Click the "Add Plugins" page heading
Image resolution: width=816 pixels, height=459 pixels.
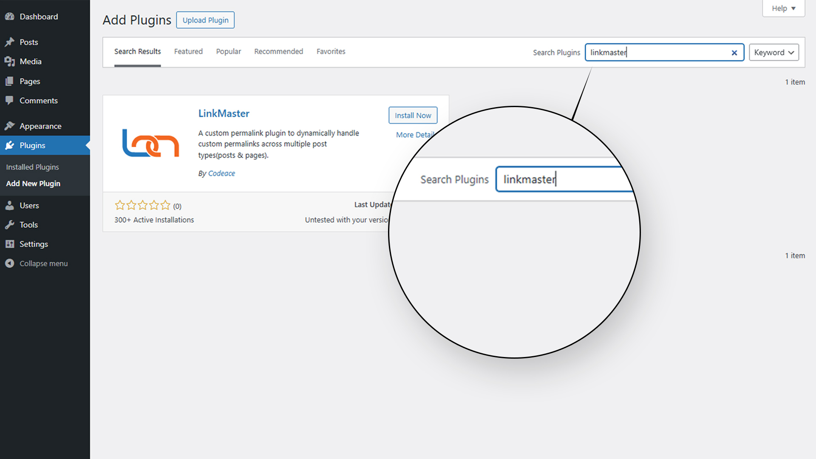tap(137, 20)
